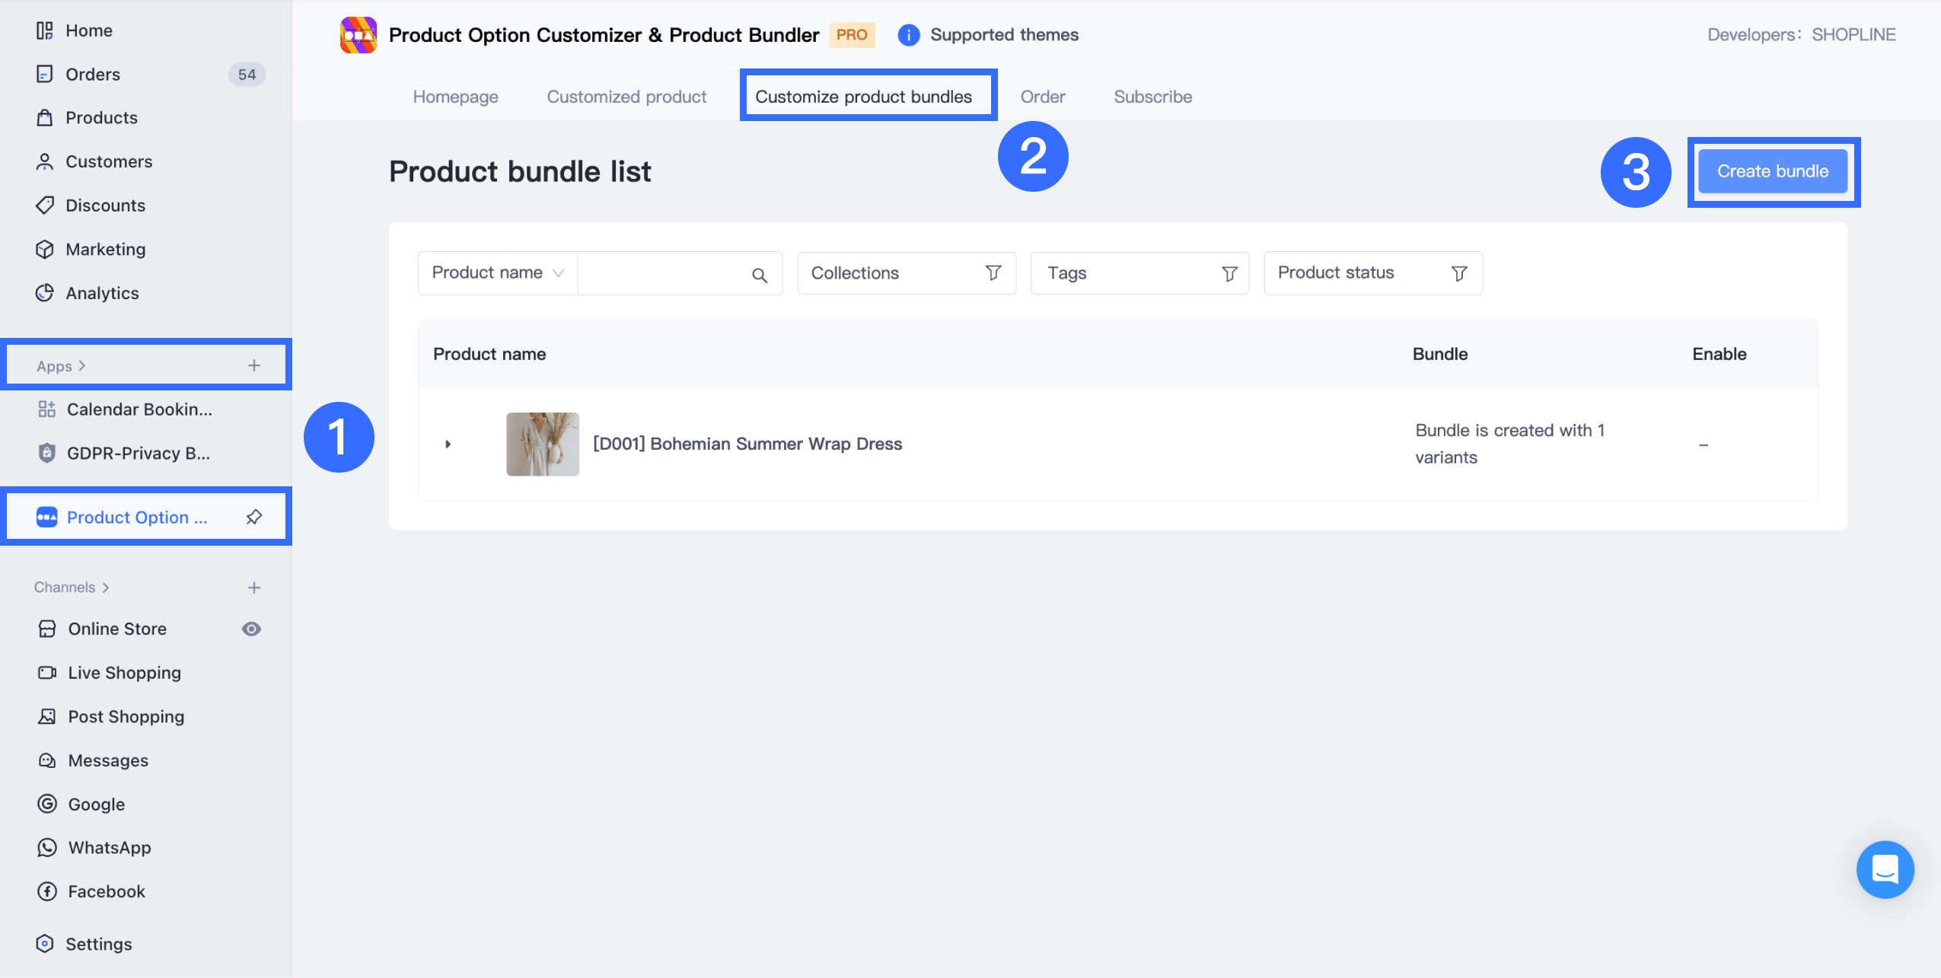Click the PRO plan badge

pyautogui.click(x=852, y=35)
